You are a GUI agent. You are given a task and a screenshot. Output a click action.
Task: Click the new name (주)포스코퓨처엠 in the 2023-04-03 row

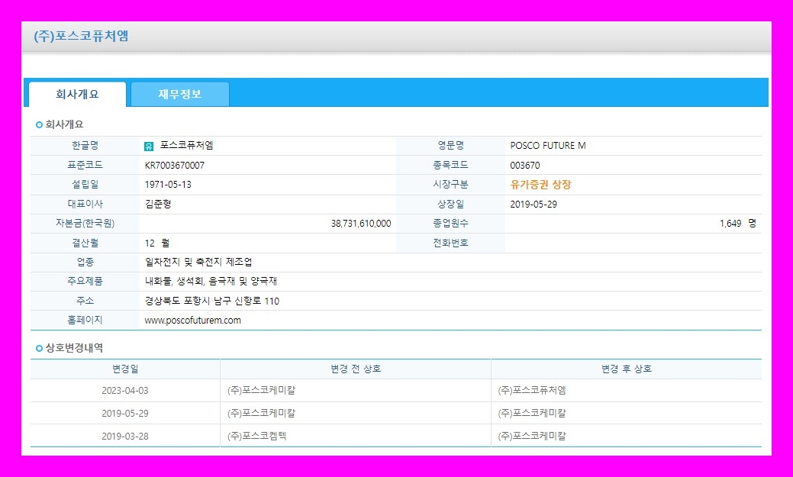(532, 391)
